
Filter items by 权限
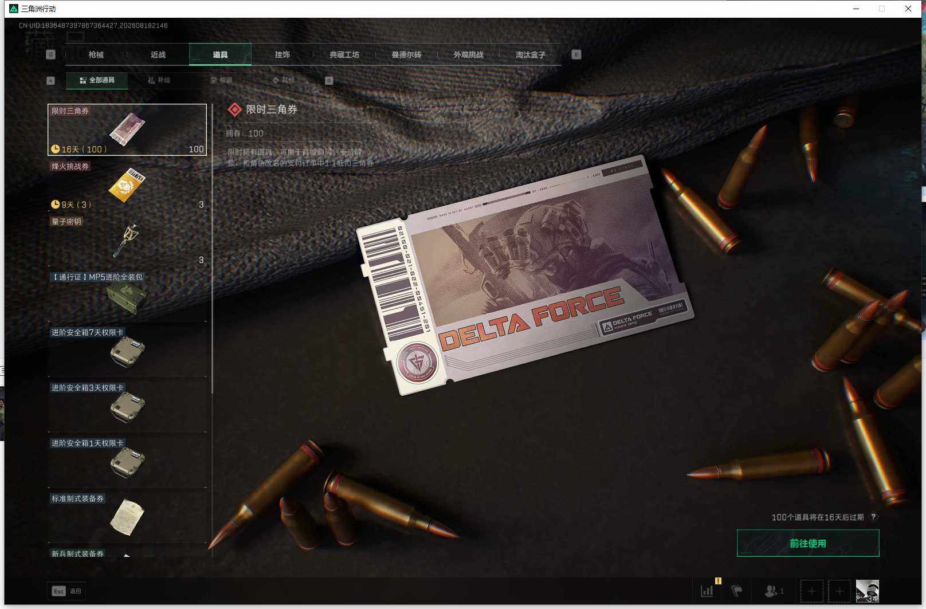(x=221, y=80)
